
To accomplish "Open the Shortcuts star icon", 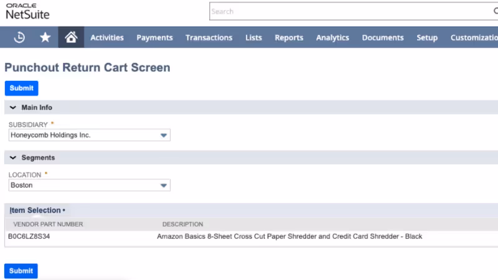I will [x=45, y=37].
